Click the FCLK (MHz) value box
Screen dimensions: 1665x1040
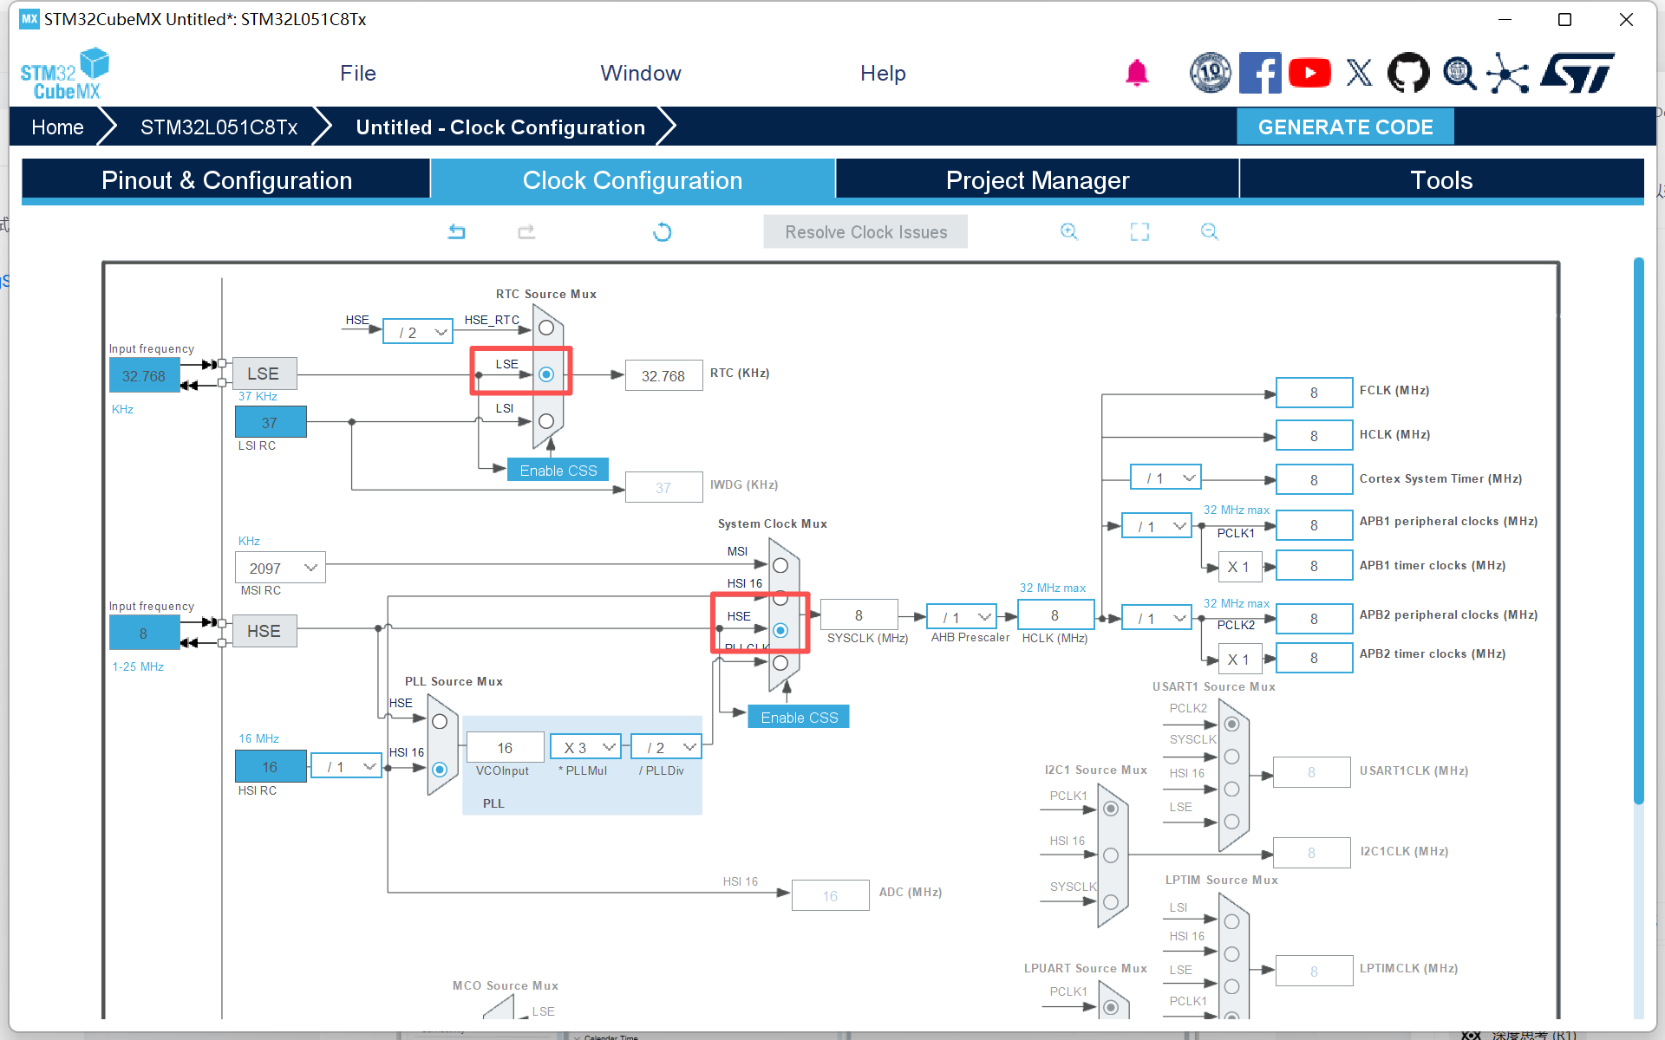(x=1314, y=392)
